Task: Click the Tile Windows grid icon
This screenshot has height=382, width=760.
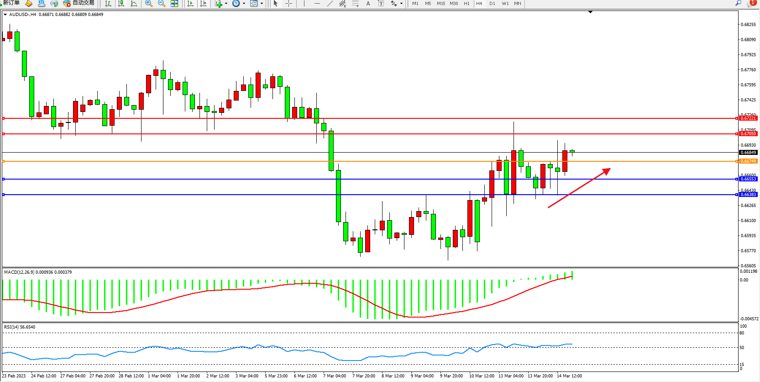Action: (174, 3)
